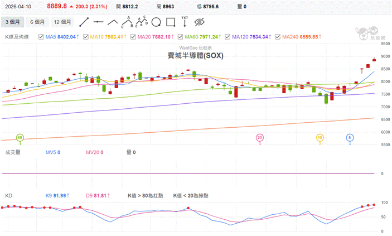Select the circle drawing tool

156,22
